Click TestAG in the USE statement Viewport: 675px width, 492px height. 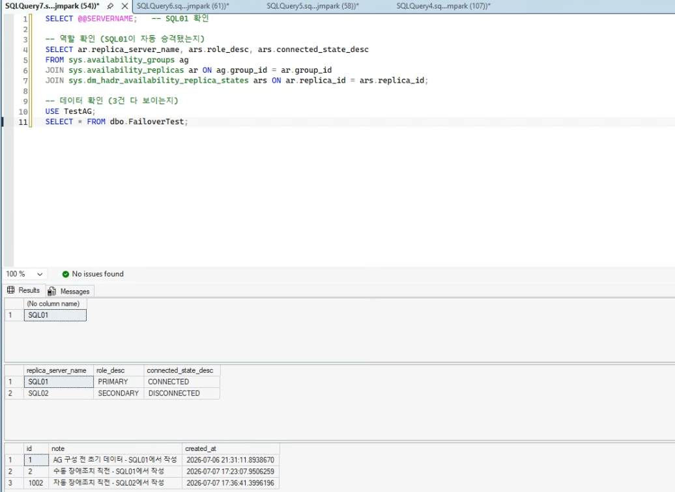coord(78,111)
